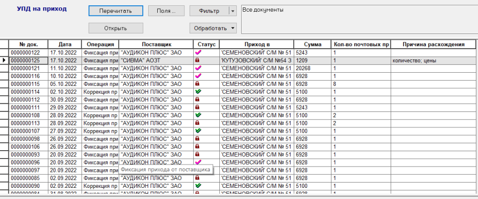Click lock status icon of document 0000000112
This screenshot has height=199, width=478.
point(197,99)
